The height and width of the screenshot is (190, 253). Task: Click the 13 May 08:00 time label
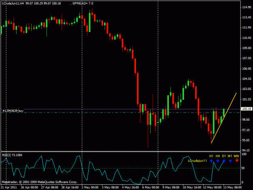tap(232, 188)
